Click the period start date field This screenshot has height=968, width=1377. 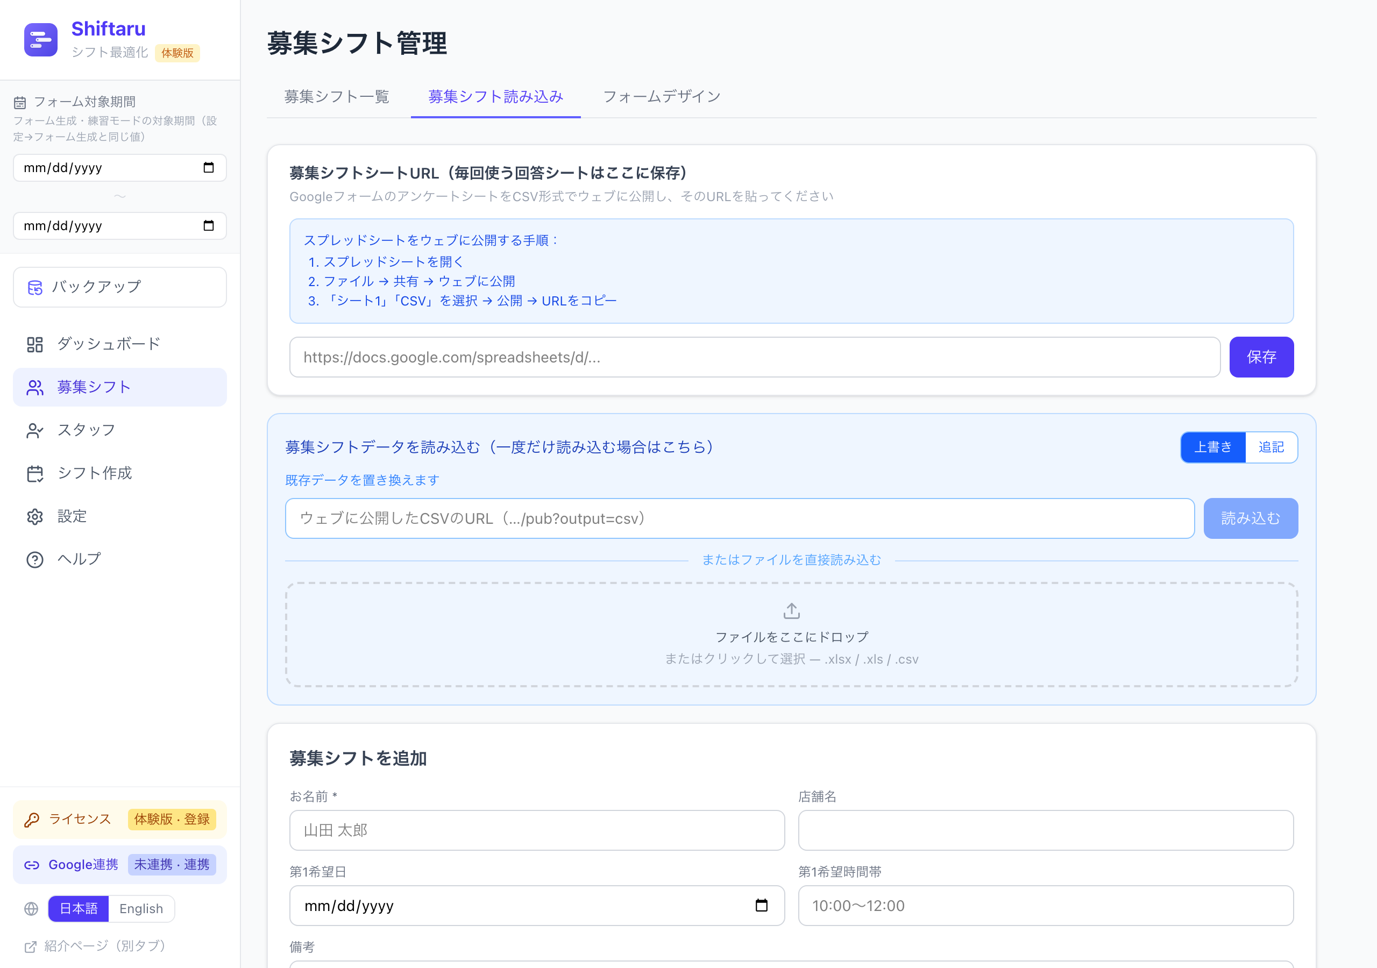pos(120,167)
